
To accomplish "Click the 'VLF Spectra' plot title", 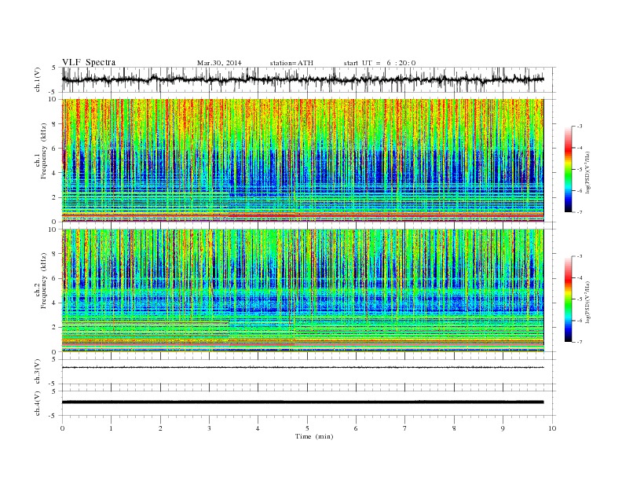I will pyautogui.click(x=89, y=62).
